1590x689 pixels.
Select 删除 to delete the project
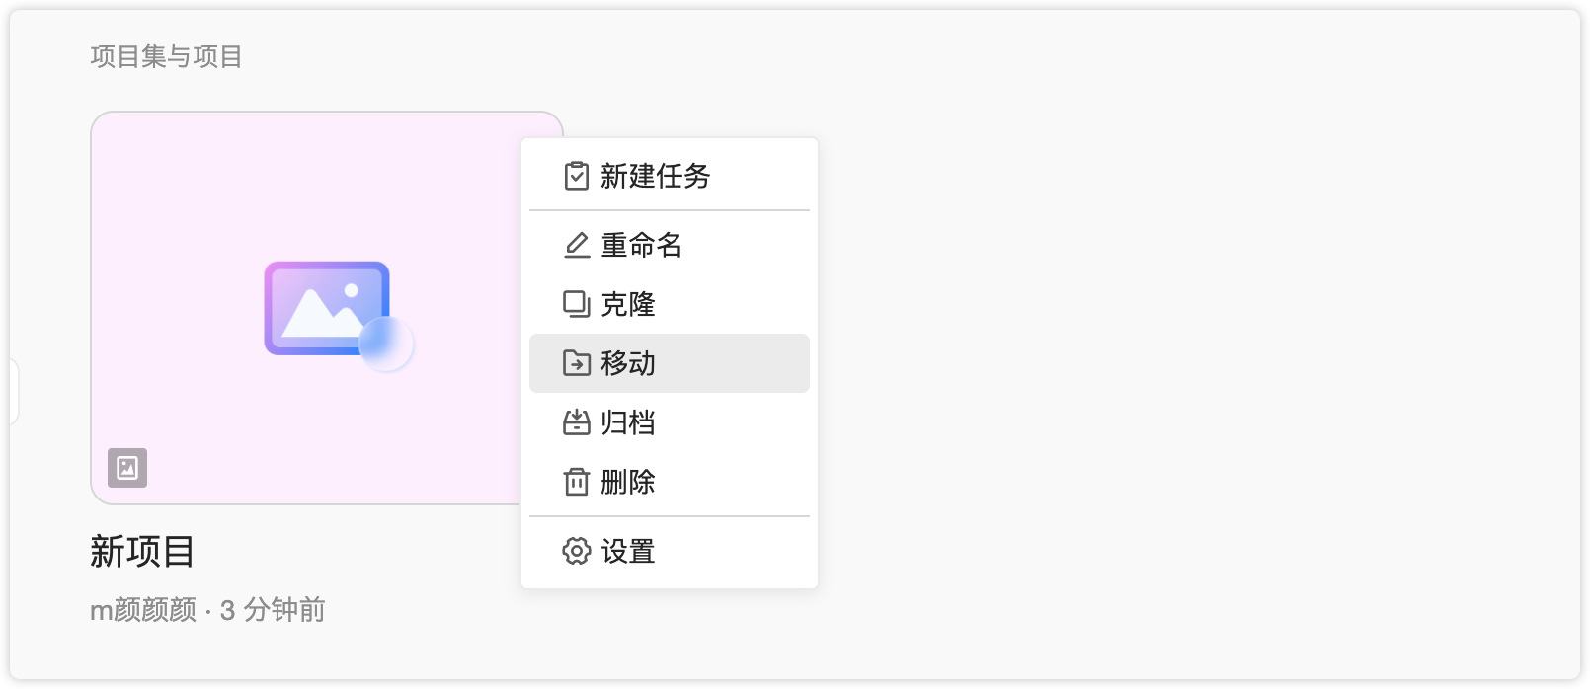628,482
